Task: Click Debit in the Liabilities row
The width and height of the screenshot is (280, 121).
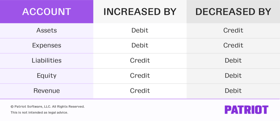Action: (x=233, y=60)
